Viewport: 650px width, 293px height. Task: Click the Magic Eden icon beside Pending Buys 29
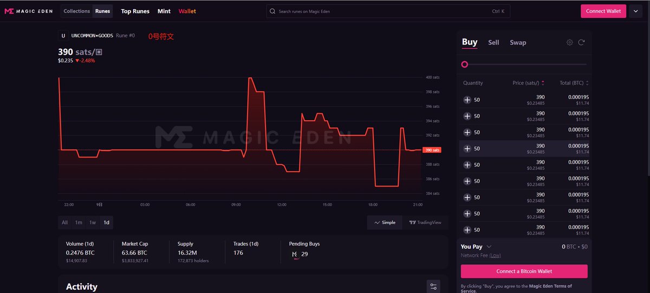coord(295,254)
